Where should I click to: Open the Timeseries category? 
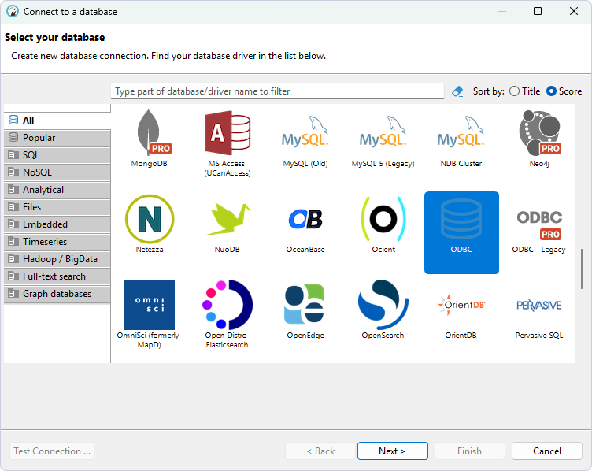(x=57, y=242)
